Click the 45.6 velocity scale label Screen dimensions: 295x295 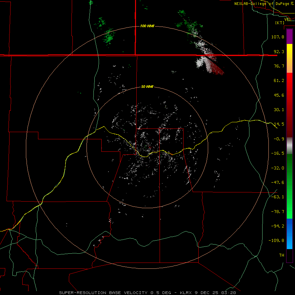pos(279,95)
